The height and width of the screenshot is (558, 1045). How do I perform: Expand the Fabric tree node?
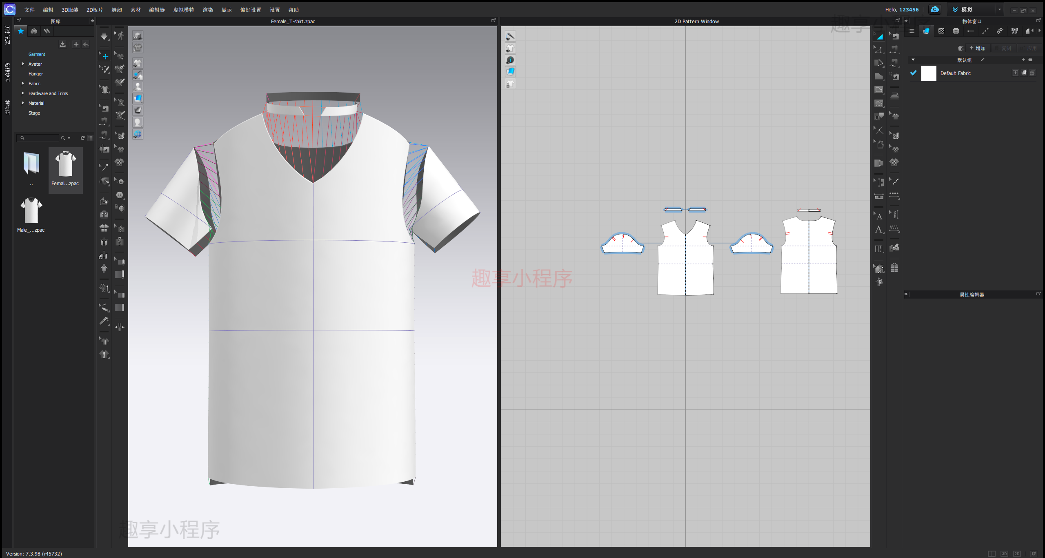pyautogui.click(x=23, y=83)
